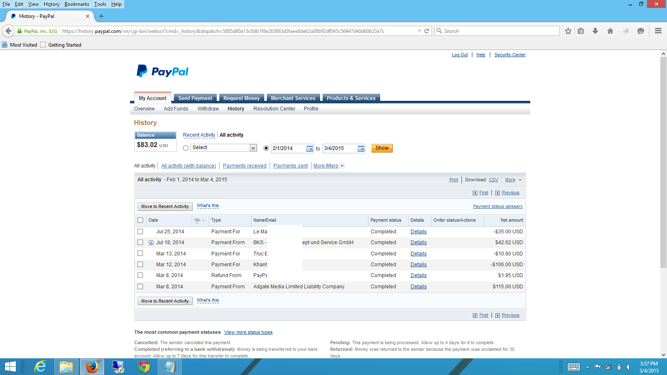Viewport: 667px width, 375px height.
Task: Bookmark this page with the star icon
Action: pyautogui.click(x=568, y=31)
